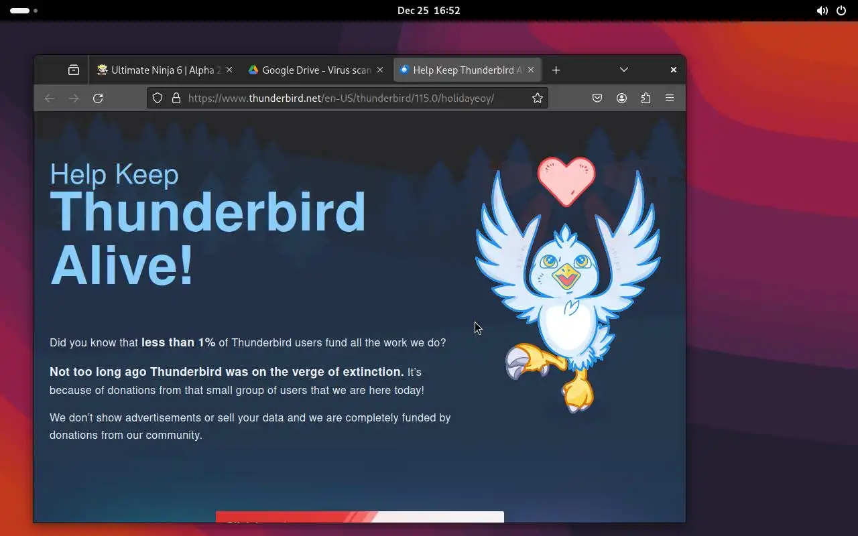This screenshot has height=536, width=858.
Task: Open the tracking protection shield icon
Action: pyautogui.click(x=158, y=98)
